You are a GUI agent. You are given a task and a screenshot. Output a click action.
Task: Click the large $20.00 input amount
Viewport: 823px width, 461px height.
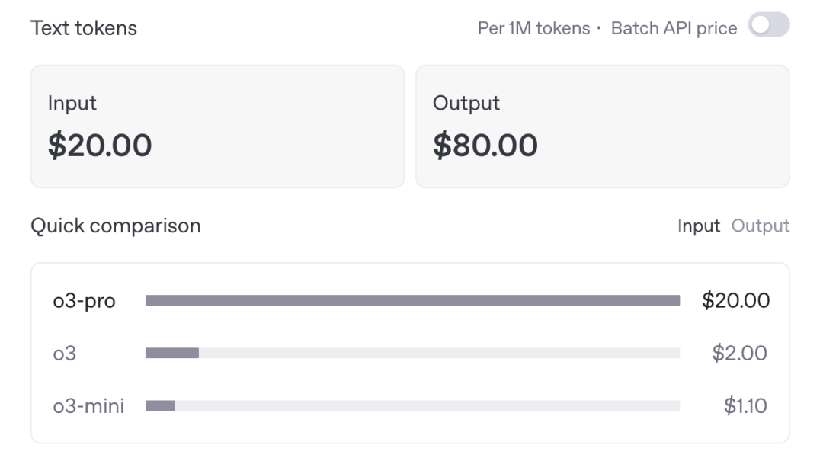tap(100, 145)
